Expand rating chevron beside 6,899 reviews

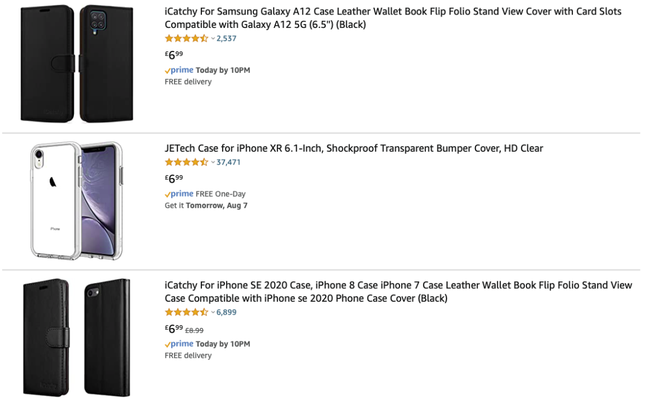click(x=213, y=312)
